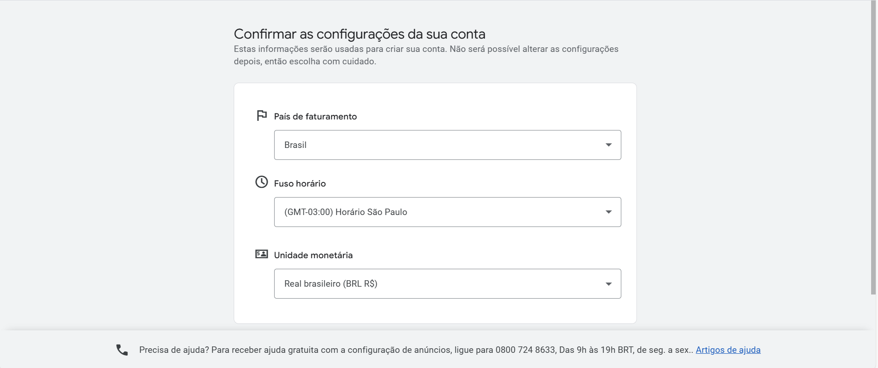The width and height of the screenshot is (878, 368).
Task: Expand the Fuso horário timezone selector
Action: (x=448, y=212)
